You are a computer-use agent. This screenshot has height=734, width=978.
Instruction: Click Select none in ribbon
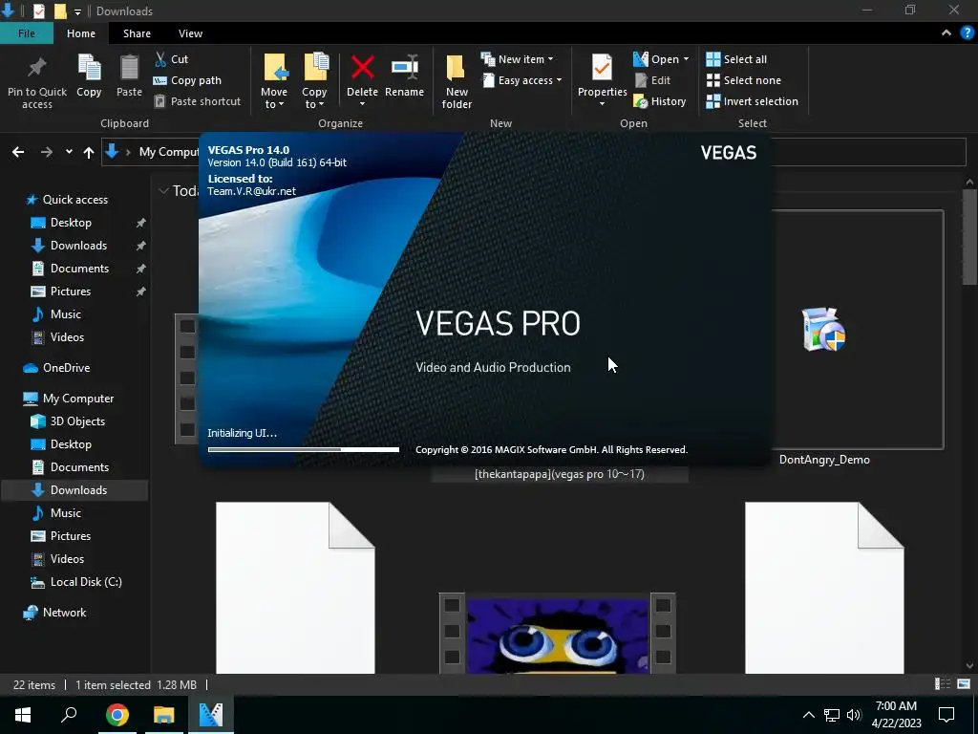743,80
